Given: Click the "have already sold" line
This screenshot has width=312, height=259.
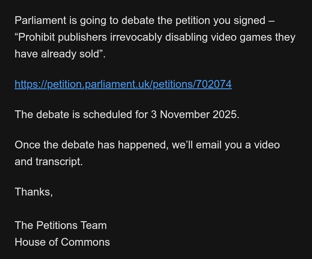Looking at the screenshot, I should [x=60, y=54].
